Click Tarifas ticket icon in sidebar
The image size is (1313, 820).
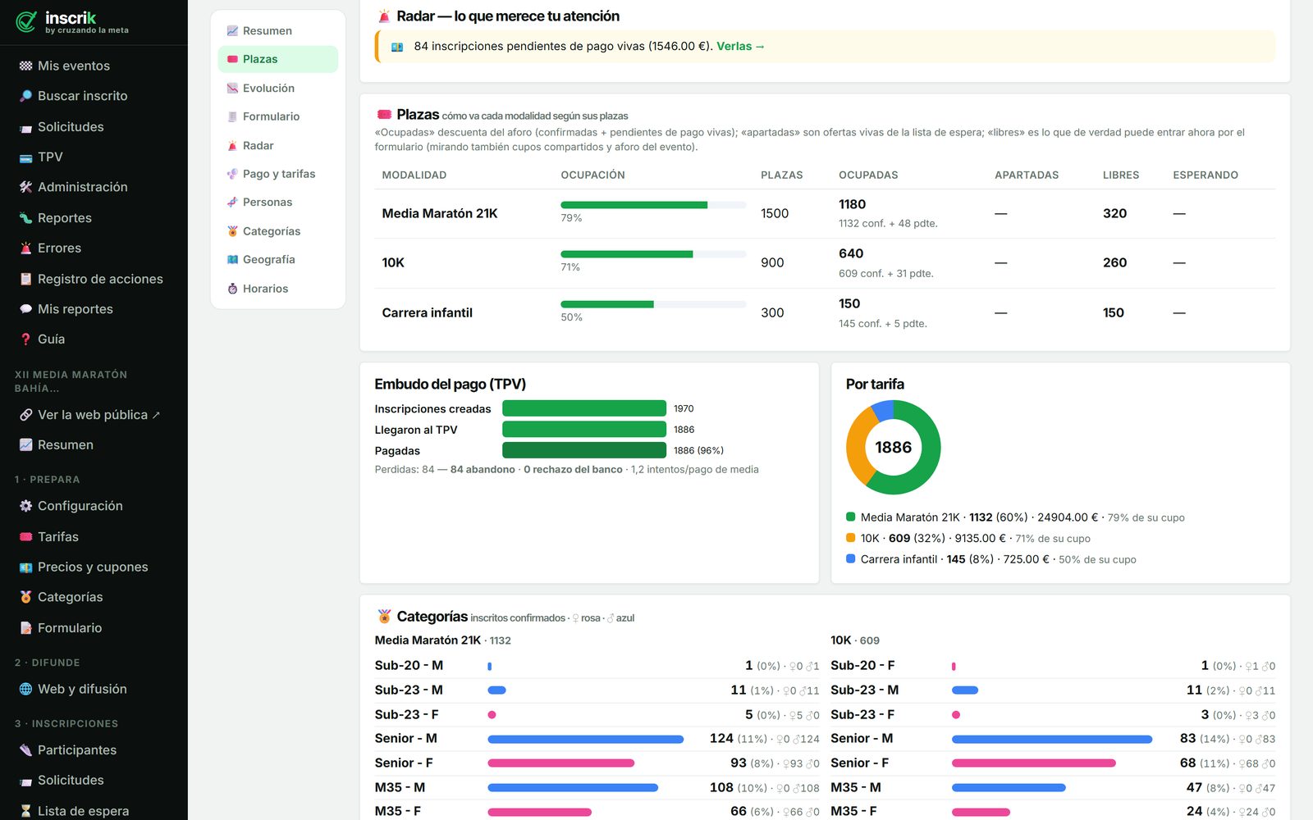click(25, 537)
